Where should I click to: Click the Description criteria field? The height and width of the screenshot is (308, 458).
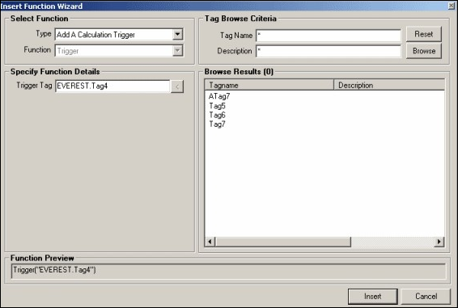pyautogui.click(x=329, y=52)
